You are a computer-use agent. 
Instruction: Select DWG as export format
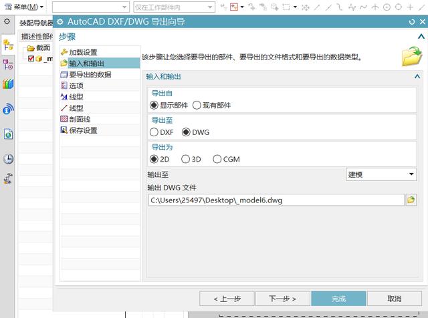[x=196, y=132]
